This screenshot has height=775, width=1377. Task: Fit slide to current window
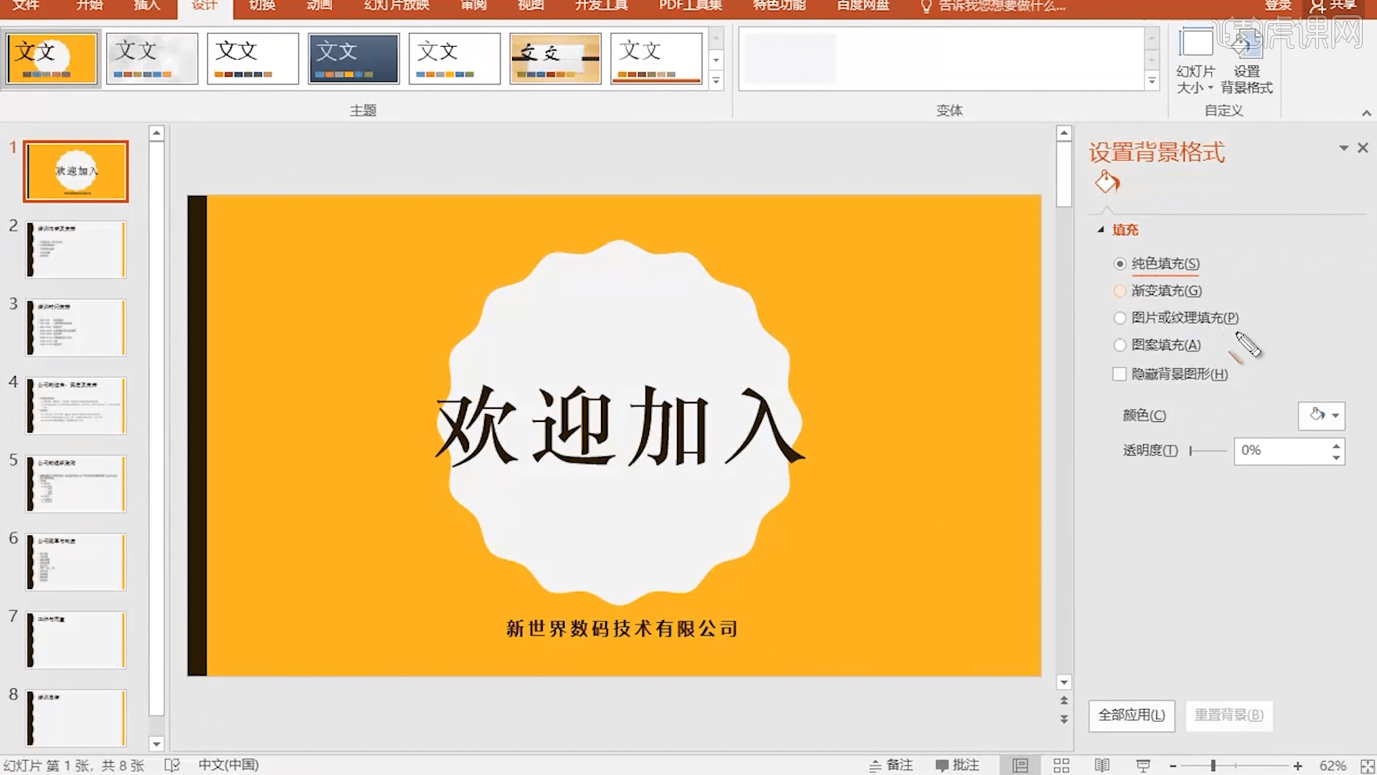(1368, 766)
